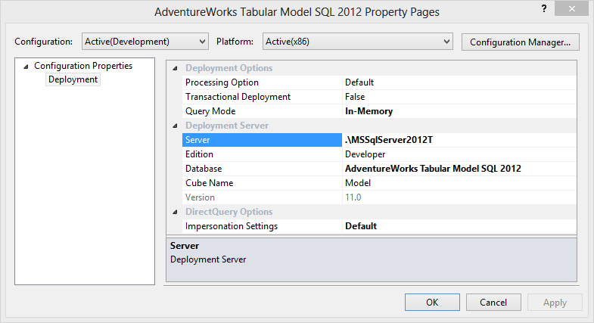The height and width of the screenshot is (323, 594).
Task: Click the Deployment Server header text
Action: (x=227, y=126)
